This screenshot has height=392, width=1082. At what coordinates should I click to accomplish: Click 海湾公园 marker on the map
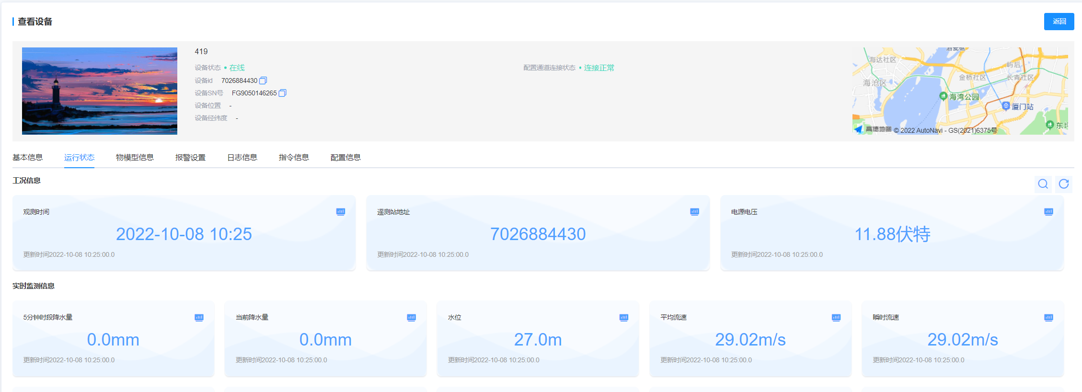pyautogui.click(x=943, y=96)
